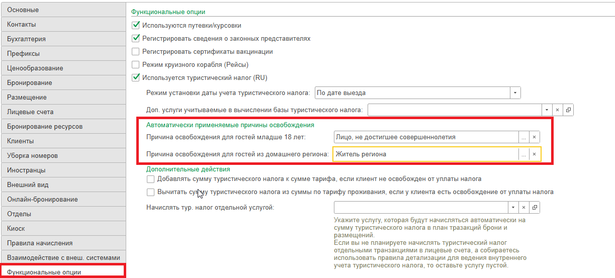Enable Регистрировать сертификаты вакцинации checkbox

tap(135, 51)
